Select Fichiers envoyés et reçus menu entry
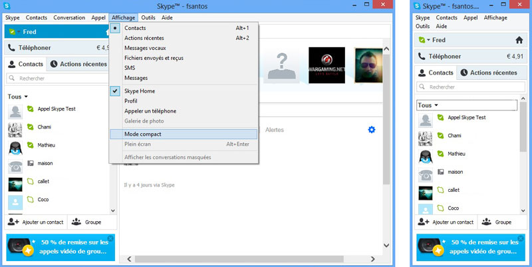 click(x=184, y=58)
